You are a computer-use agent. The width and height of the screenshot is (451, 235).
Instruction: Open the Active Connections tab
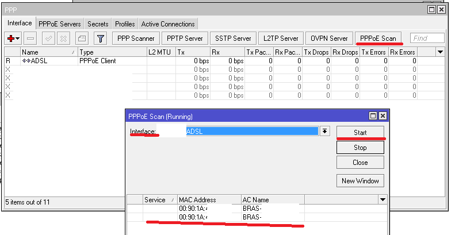click(x=167, y=24)
